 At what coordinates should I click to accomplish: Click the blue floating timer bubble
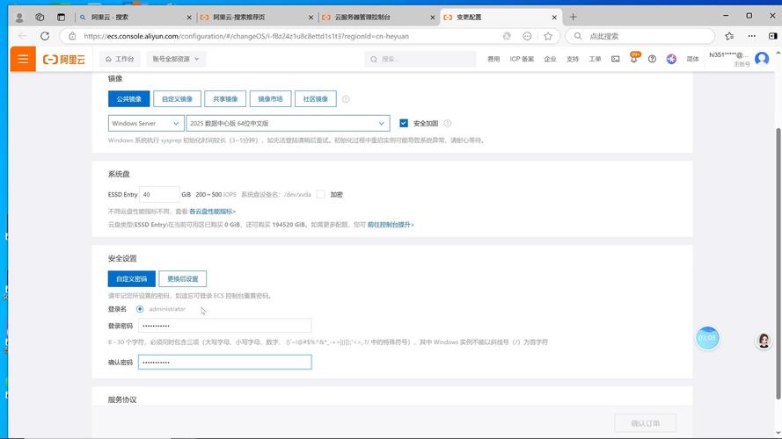(706, 338)
